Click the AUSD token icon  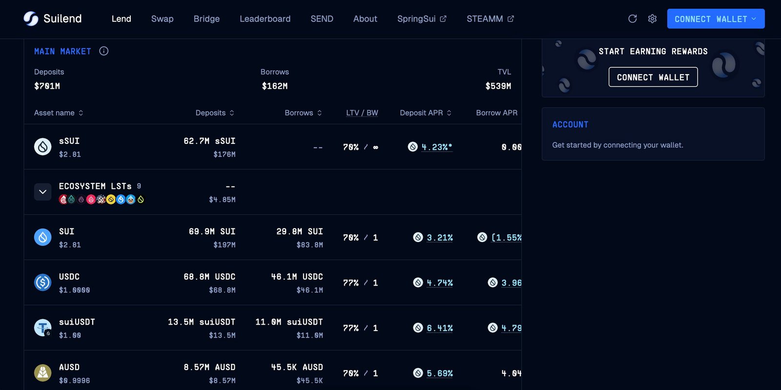point(43,373)
